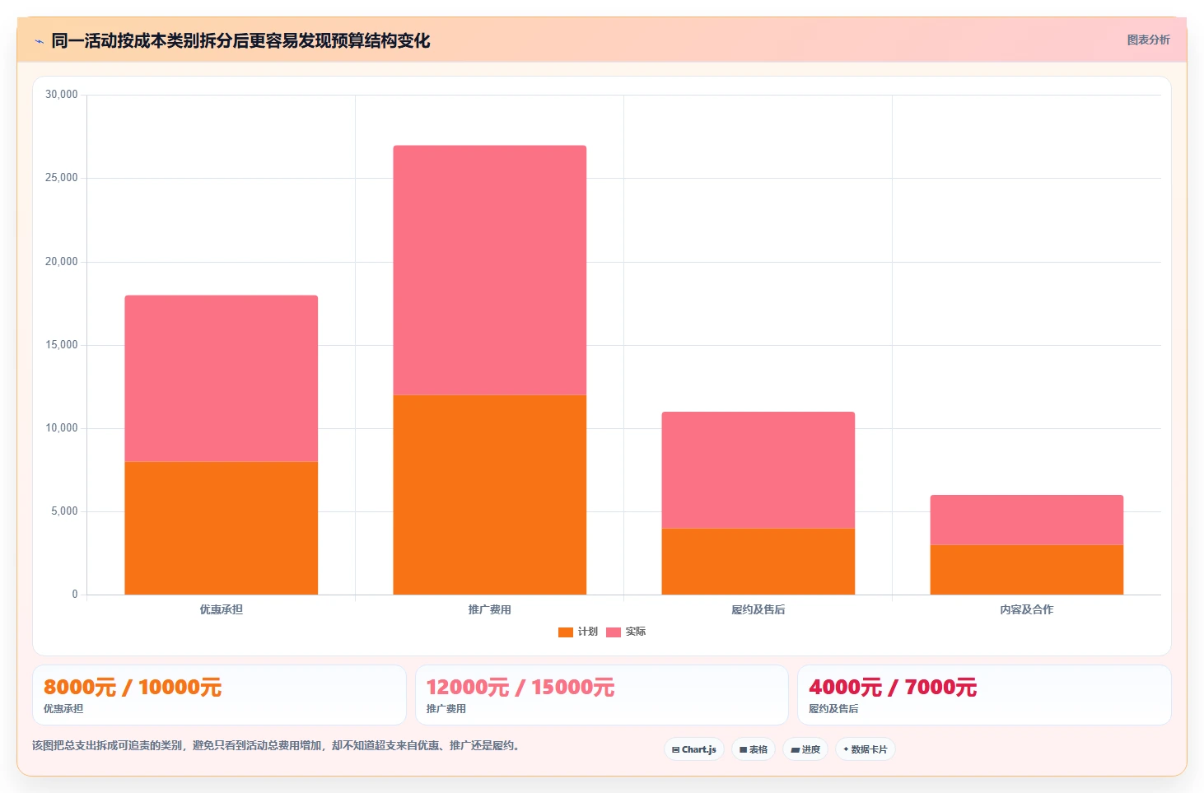Open the 12000元 / 15000元 data card
Viewport: 1204px width, 793px height.
pos(602,695)
